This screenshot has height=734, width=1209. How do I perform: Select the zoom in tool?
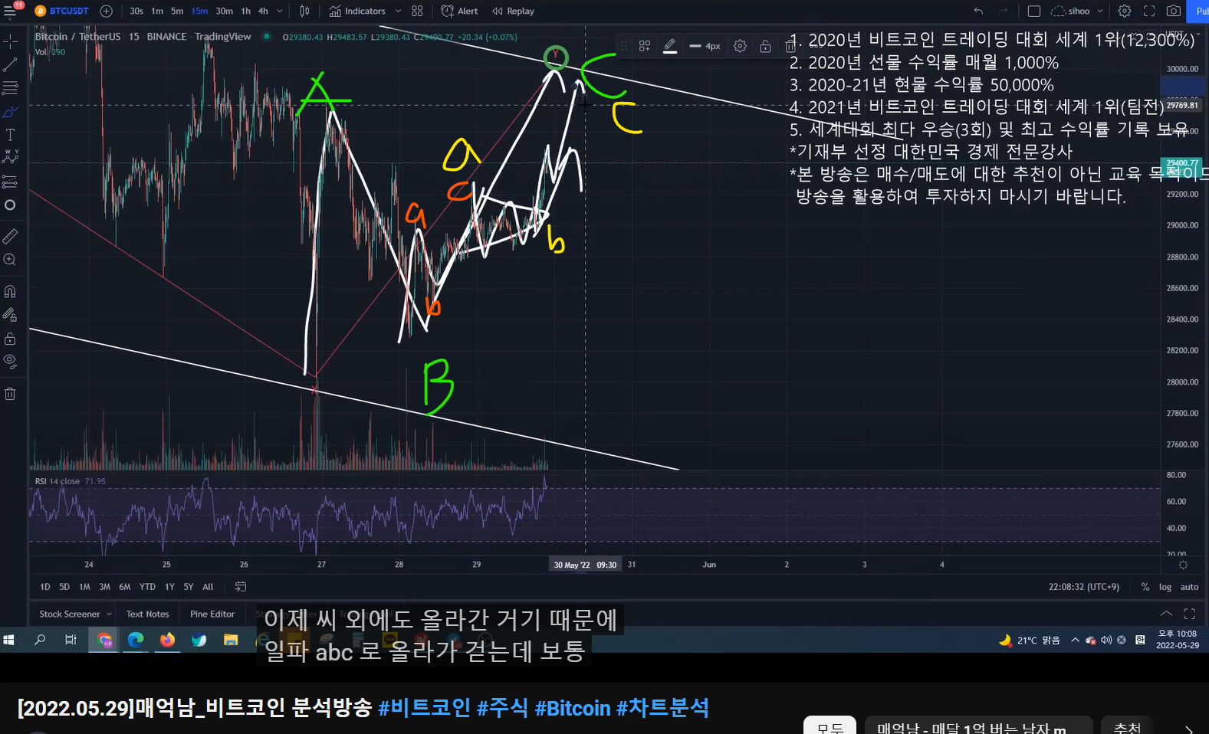(10, 260)
